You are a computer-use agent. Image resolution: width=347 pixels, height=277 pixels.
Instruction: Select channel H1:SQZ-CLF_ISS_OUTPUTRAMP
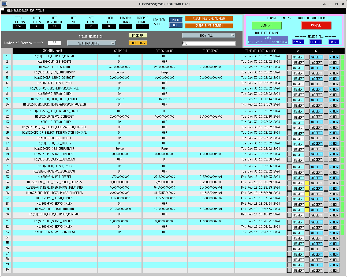[55, 72]
